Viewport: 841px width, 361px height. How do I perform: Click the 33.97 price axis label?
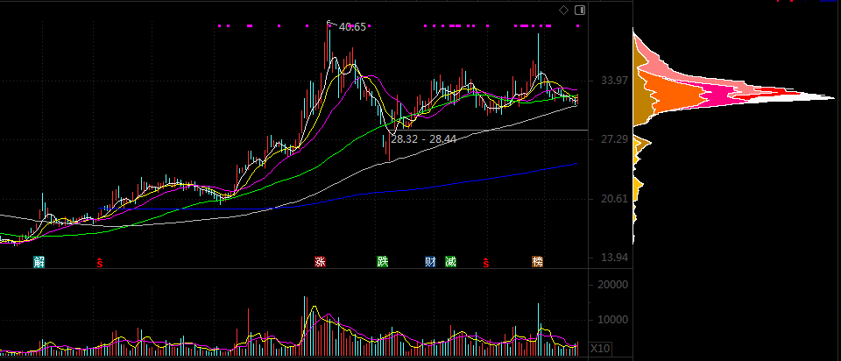click(615, 81)
